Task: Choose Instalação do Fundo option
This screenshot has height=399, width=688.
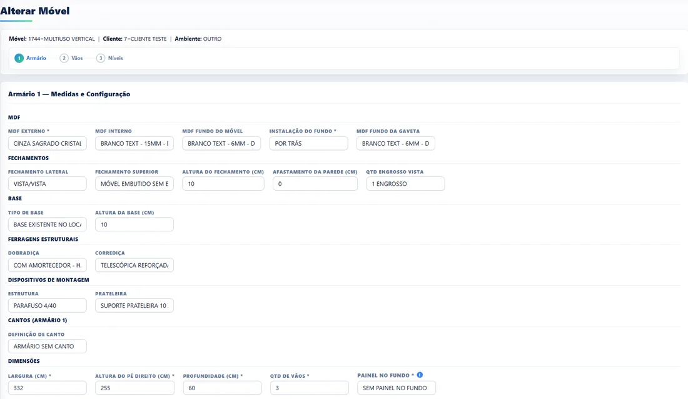Action: coord(308,144)
